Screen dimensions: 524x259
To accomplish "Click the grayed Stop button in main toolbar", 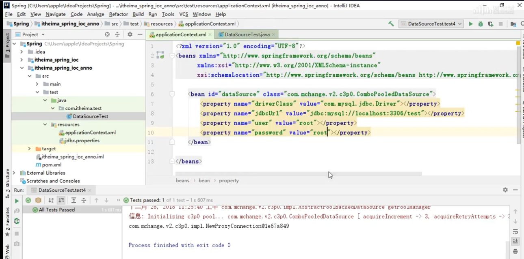I will (501, 24).
